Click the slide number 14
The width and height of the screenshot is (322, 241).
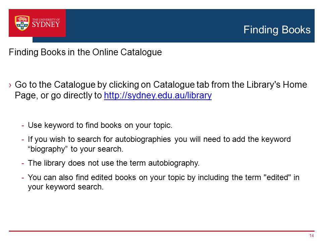click(x=312, y=235)
